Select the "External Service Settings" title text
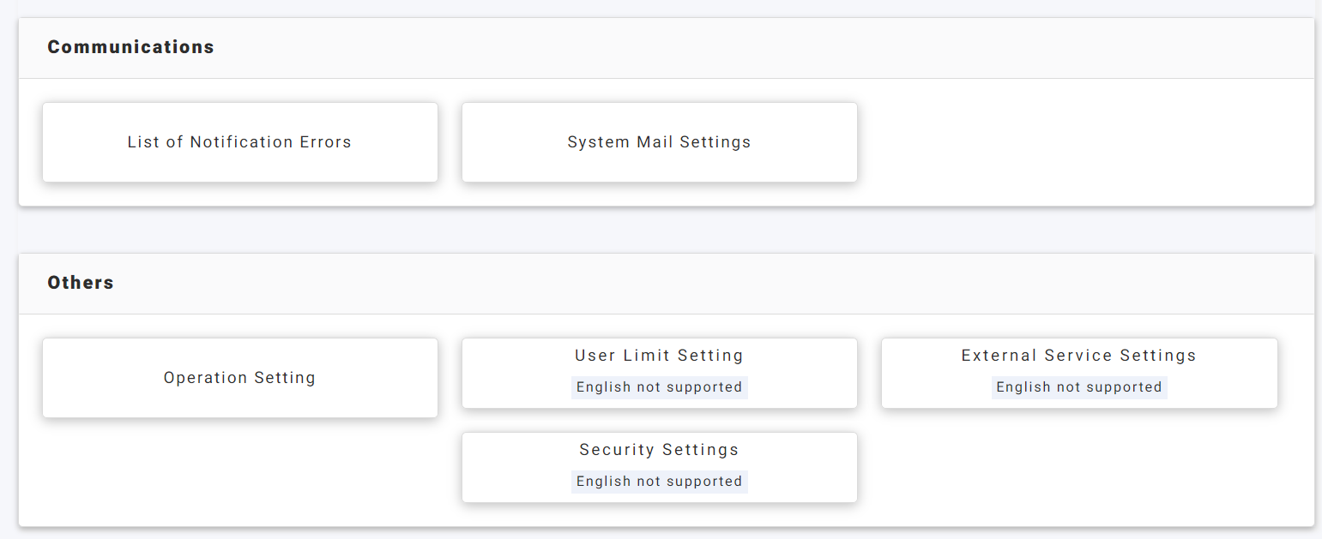The image size is (1322, 539). point(1078,356)
